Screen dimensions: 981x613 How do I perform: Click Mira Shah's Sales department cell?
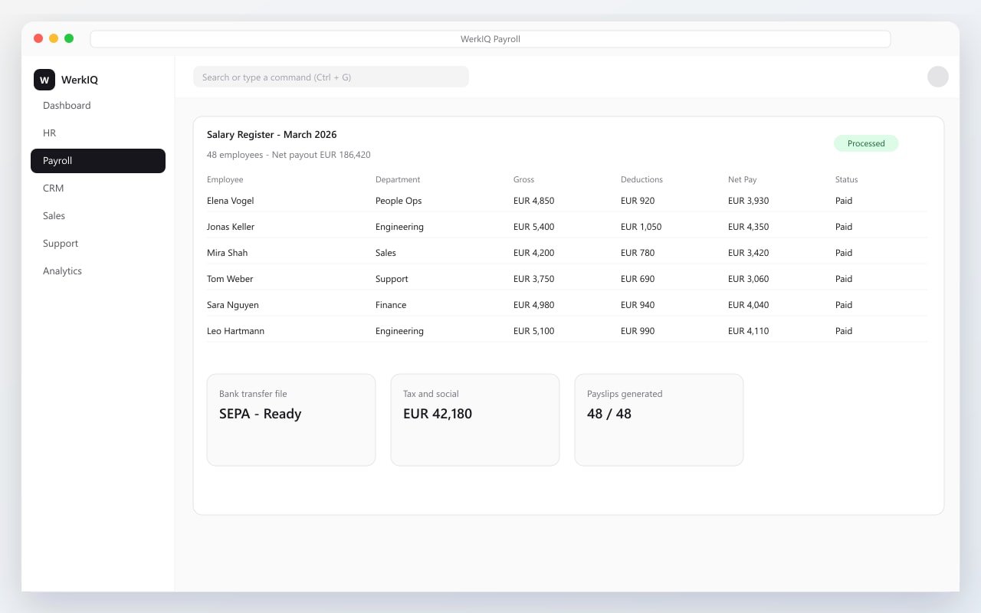pyautogui.click(x=386, y=253)
